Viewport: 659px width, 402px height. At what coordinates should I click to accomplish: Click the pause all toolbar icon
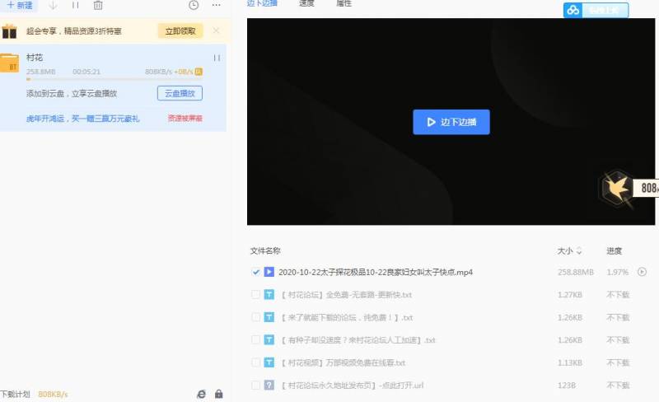coord(76,5)
